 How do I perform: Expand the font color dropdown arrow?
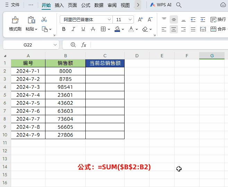click(137, 29)
